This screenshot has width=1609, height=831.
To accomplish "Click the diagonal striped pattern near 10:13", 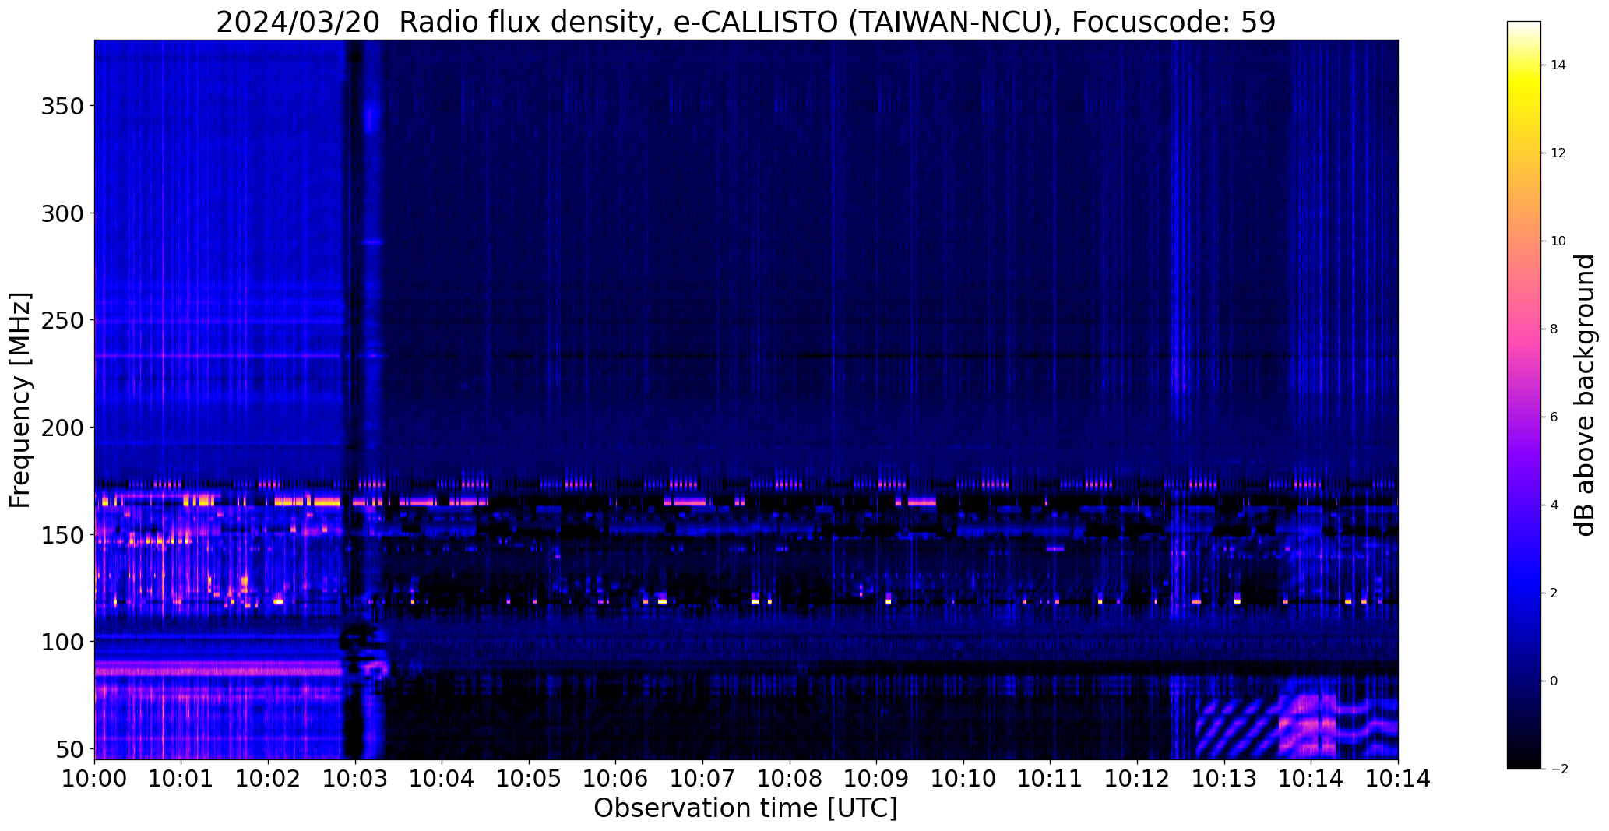I will (1238, 728).
